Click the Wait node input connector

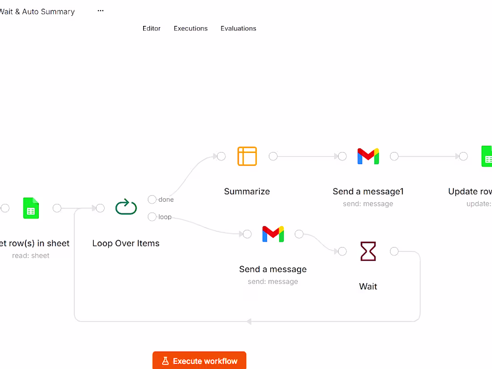pos(342,251)
